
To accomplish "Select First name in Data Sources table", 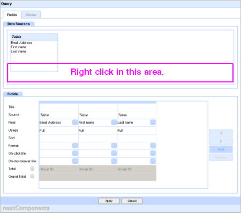I will tap(19, 47).
